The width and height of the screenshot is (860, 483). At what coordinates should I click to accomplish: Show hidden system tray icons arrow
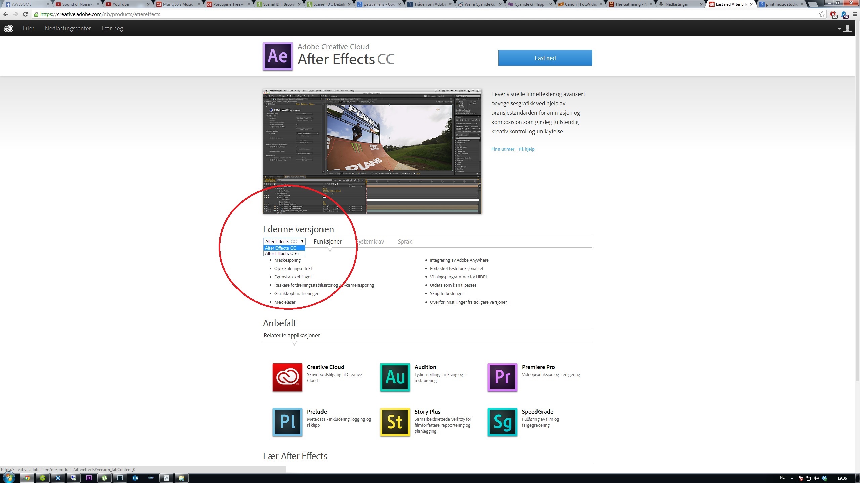[792, 478]
